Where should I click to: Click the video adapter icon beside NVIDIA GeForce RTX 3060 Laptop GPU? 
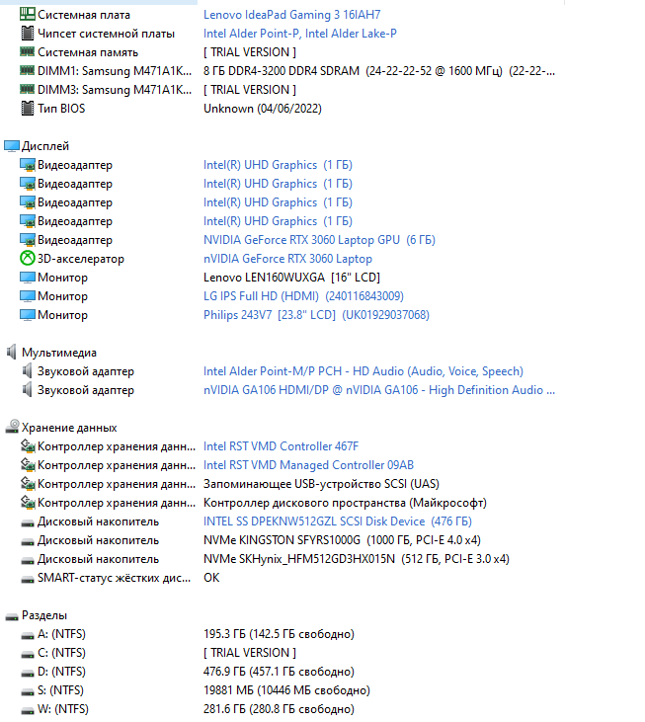(27, 240)
